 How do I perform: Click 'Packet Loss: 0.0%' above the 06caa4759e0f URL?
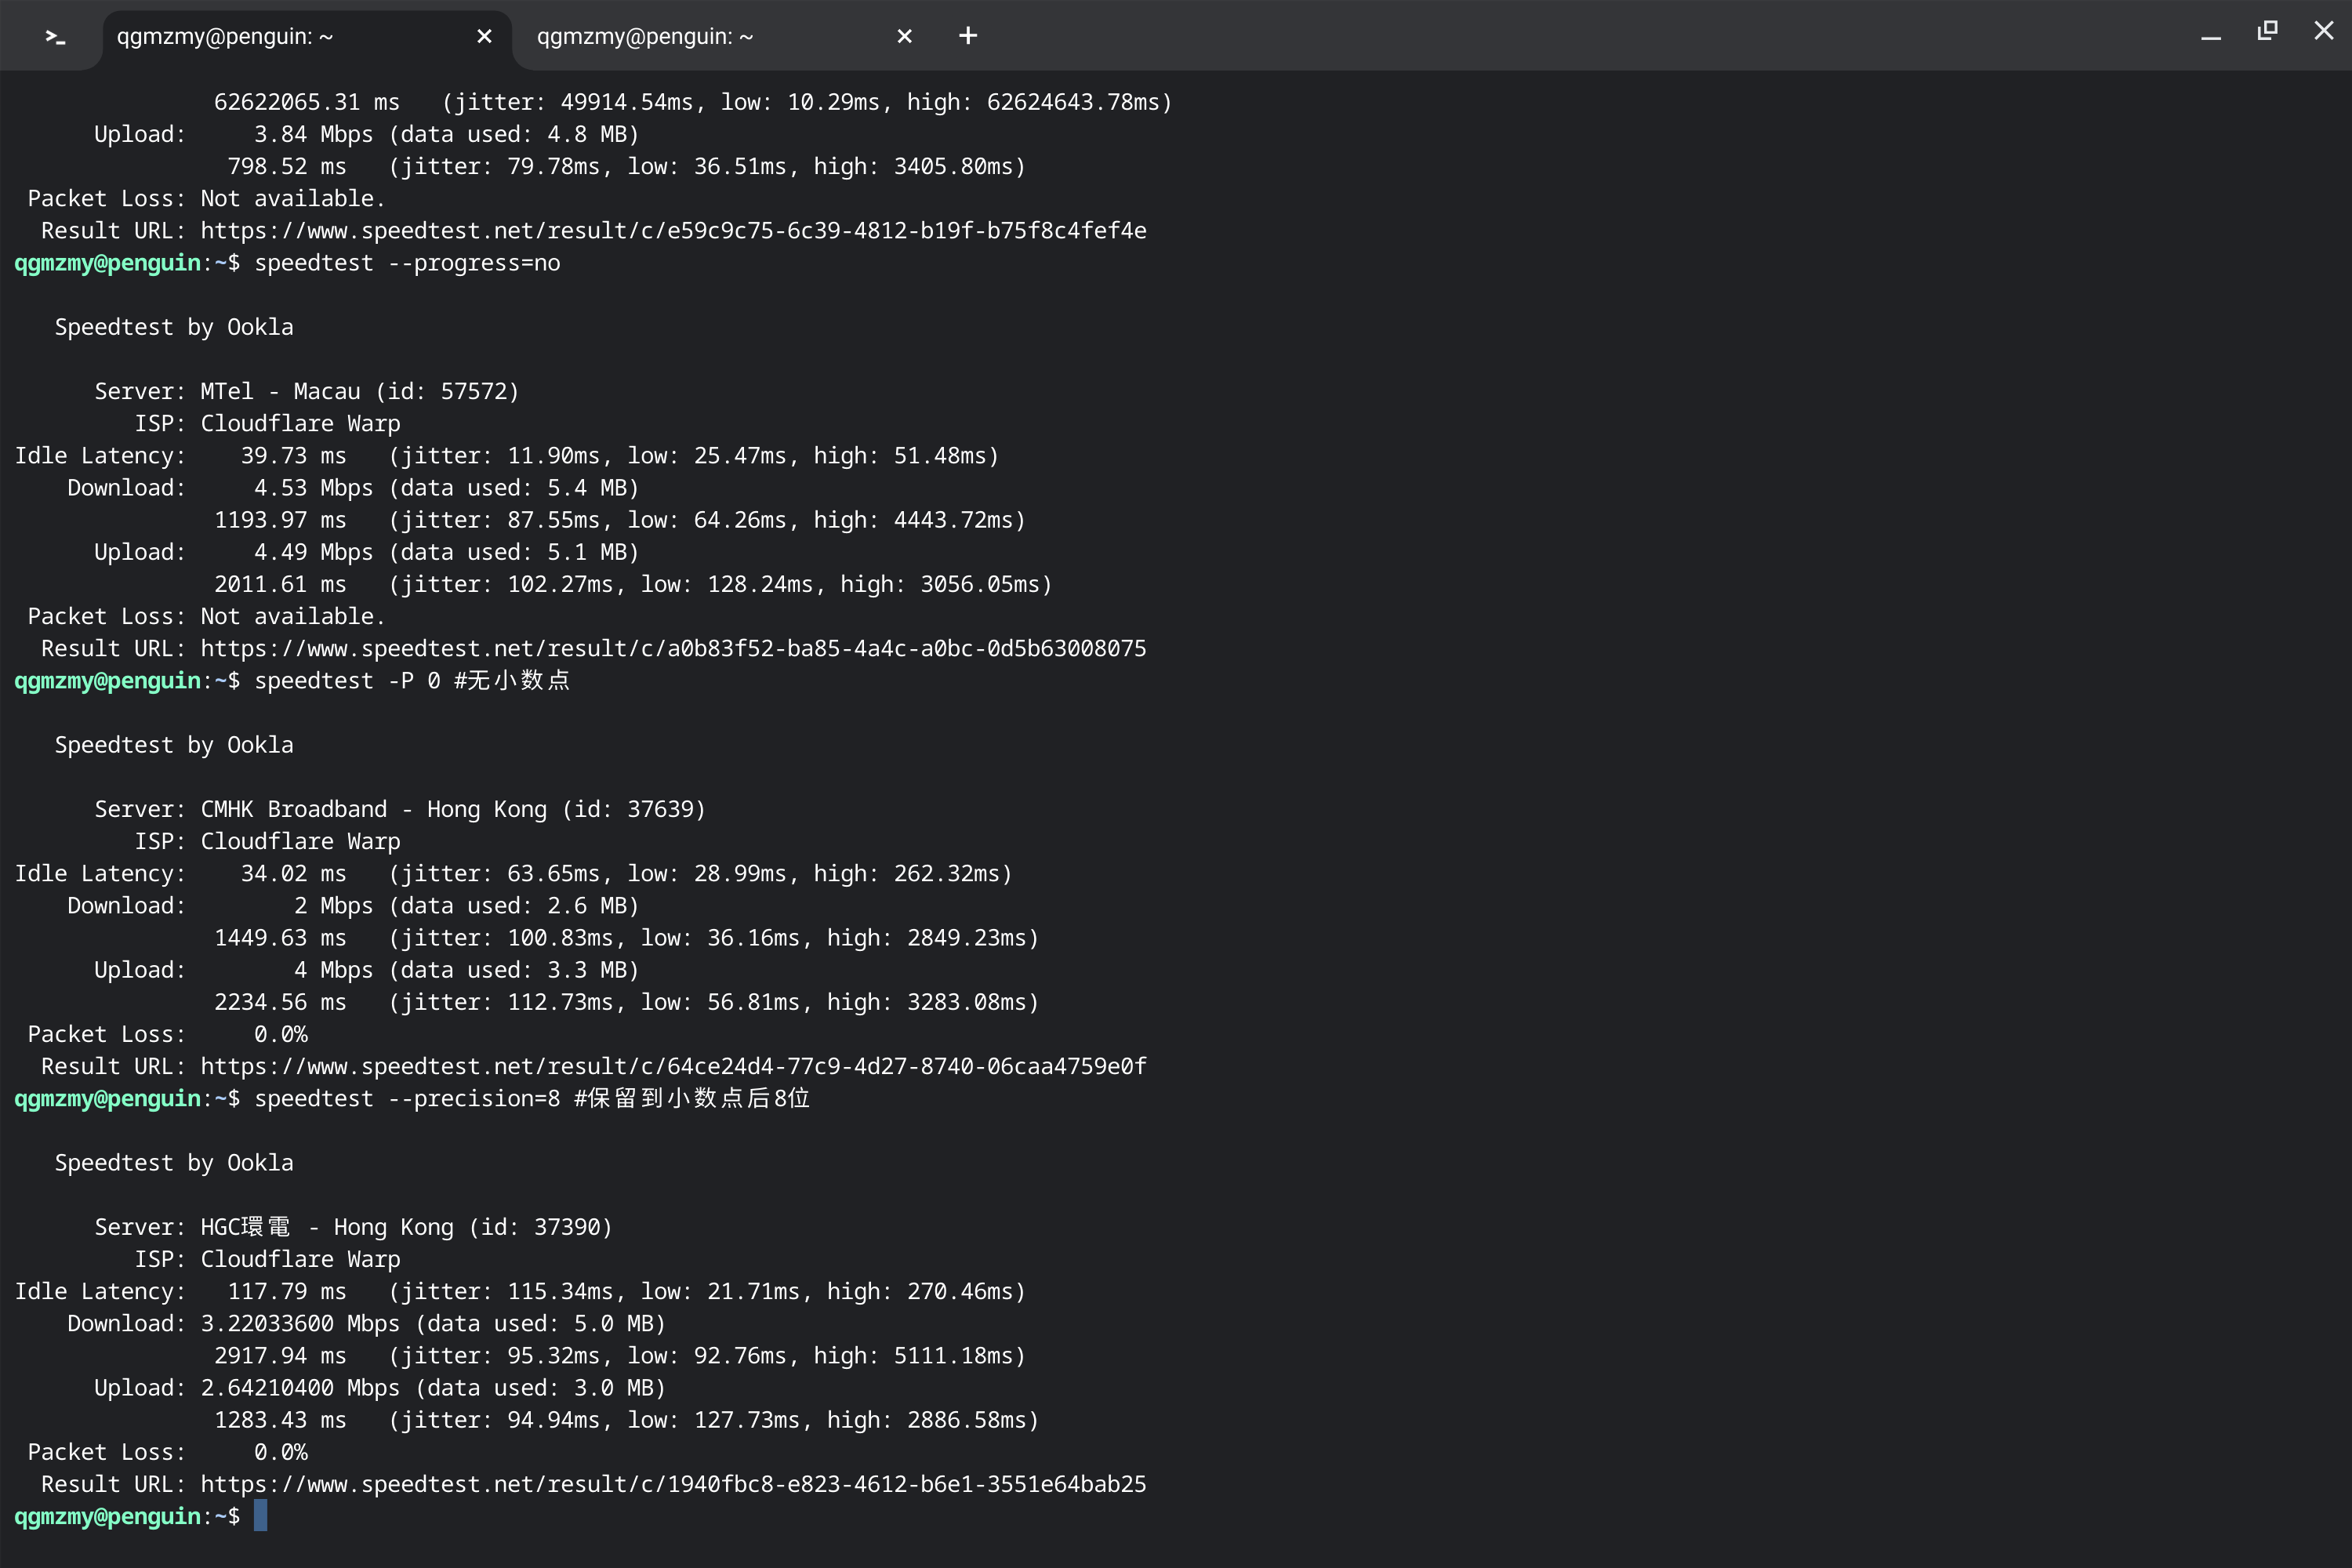coord(167,1035)
